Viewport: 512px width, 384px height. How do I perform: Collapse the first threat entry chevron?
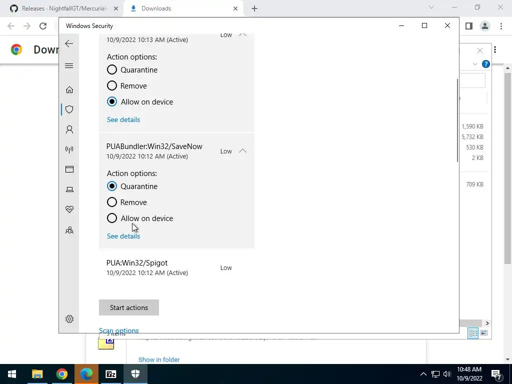pyautogui.click(x=242, y=34)
